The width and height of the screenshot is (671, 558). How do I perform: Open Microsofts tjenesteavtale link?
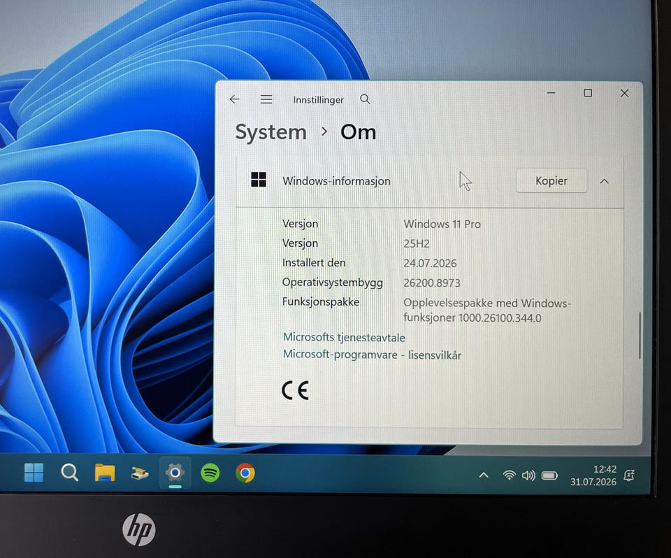pos(344,338)
